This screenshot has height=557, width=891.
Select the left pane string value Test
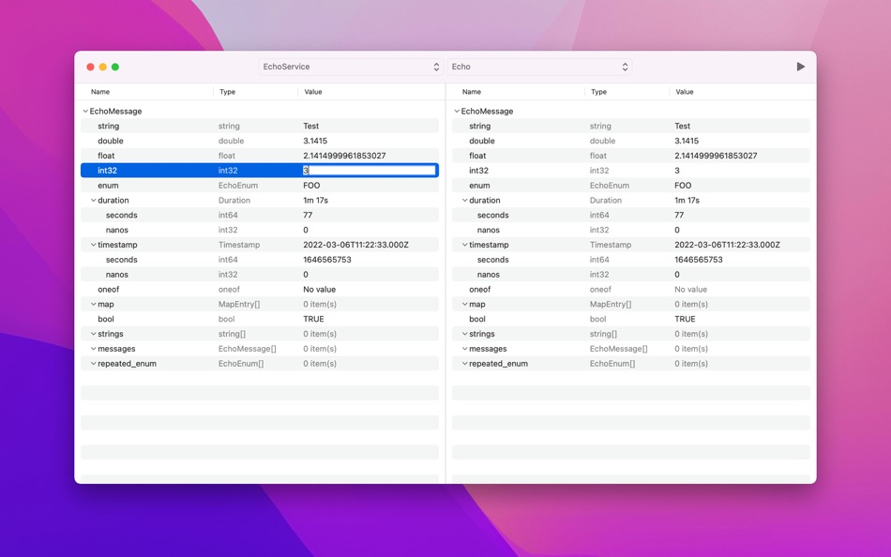(x=310, y=127)
